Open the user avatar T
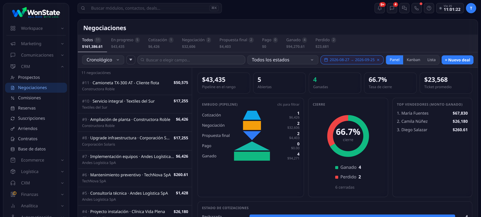Image resolution: width=481 pixels, height=217 pixels. click(471, 8)
